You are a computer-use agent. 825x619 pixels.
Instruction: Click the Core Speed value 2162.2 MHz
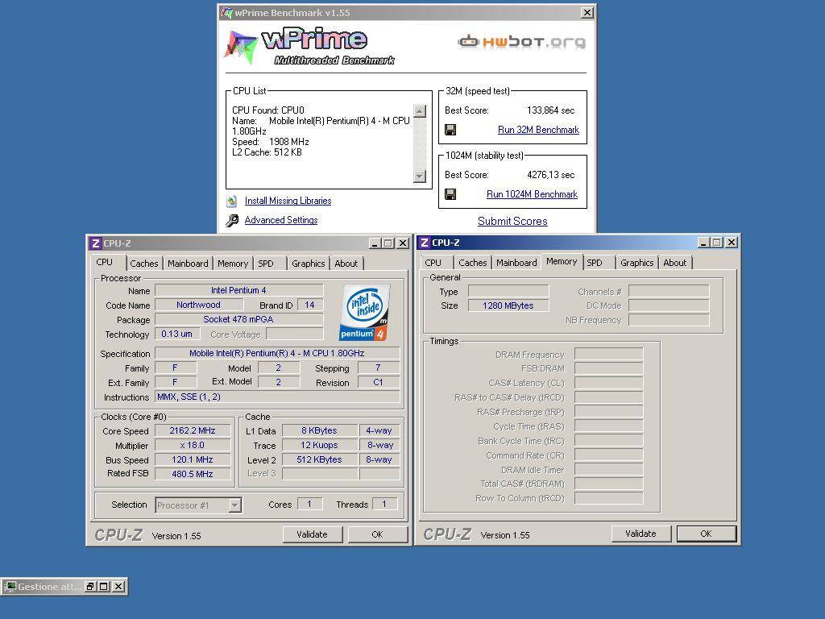pyautogui.click(x=193, y=431)
